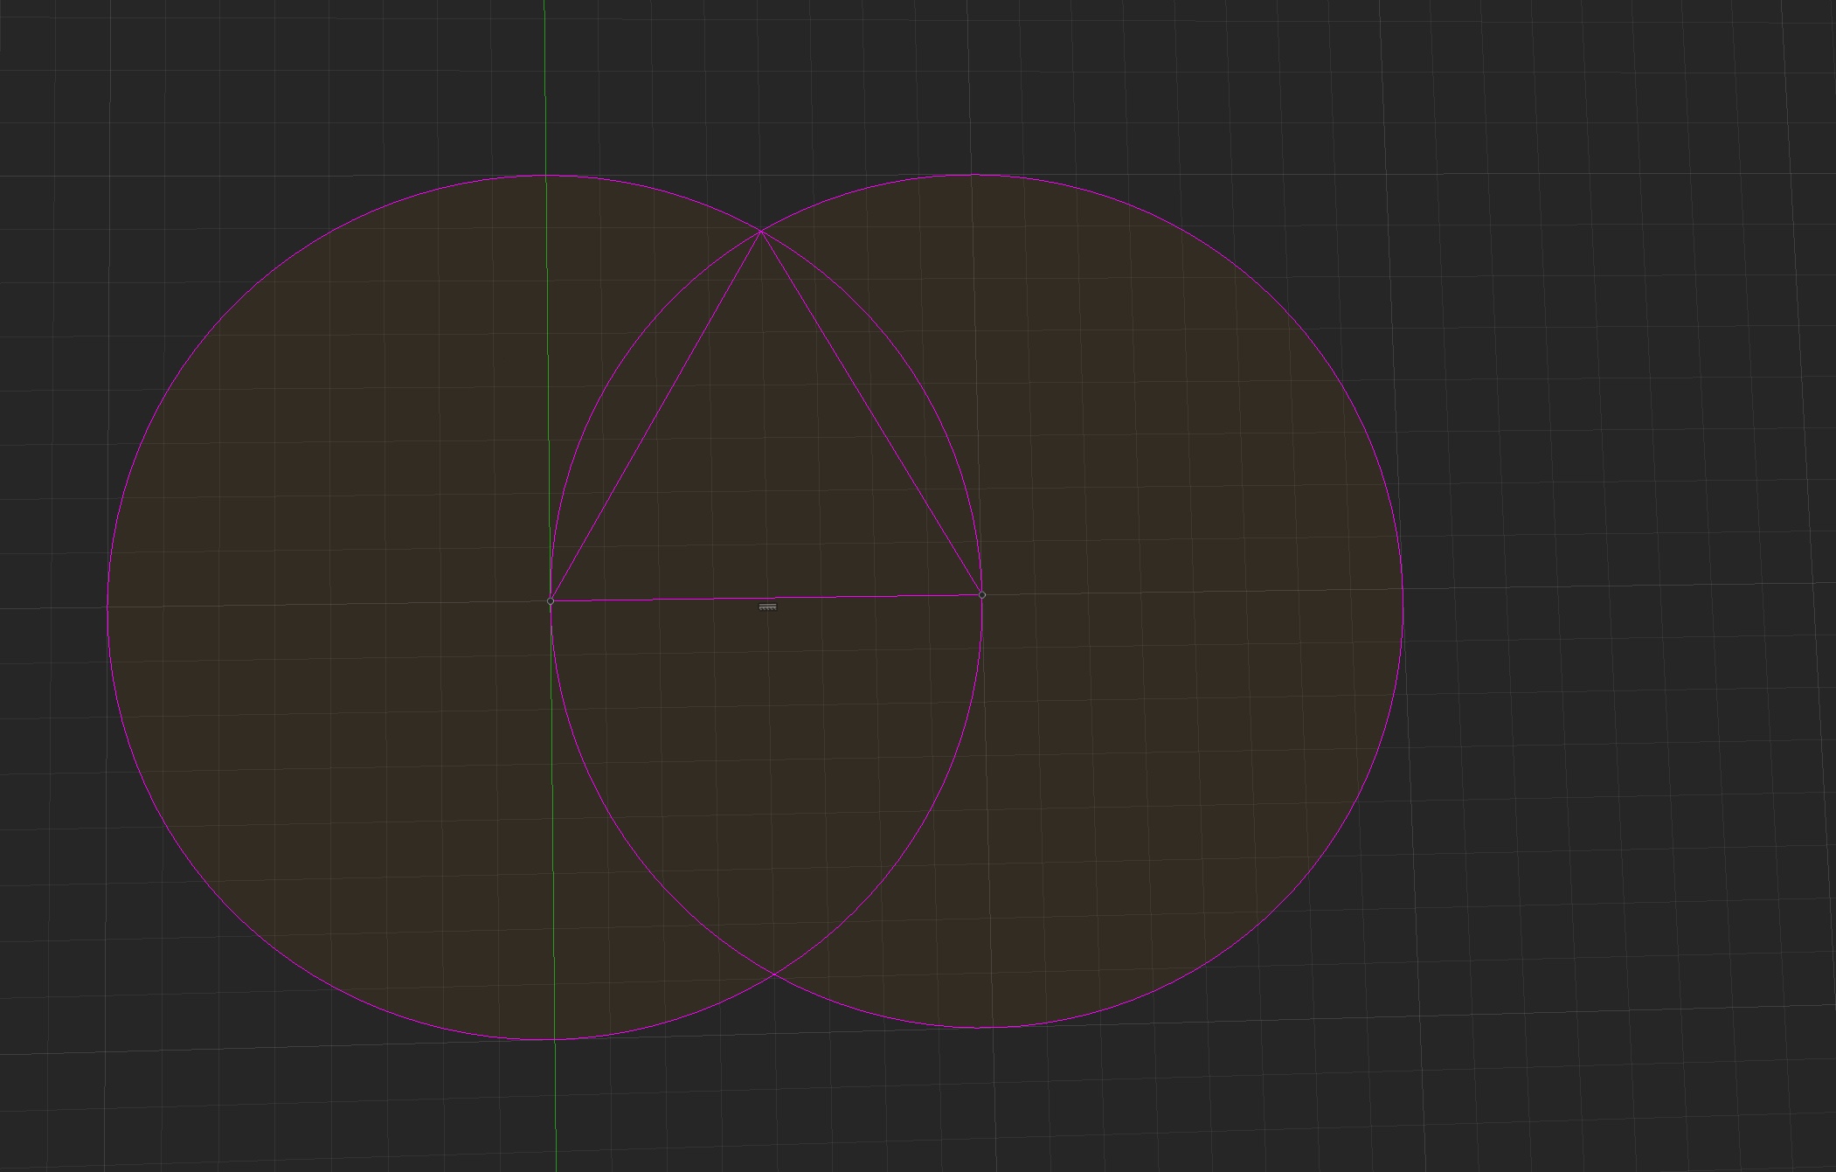Image resolution: width=1836 pixels, height=1172 pixels.
Task: Click the top intersection point of the two circles
Action: (x=762, y=232)
